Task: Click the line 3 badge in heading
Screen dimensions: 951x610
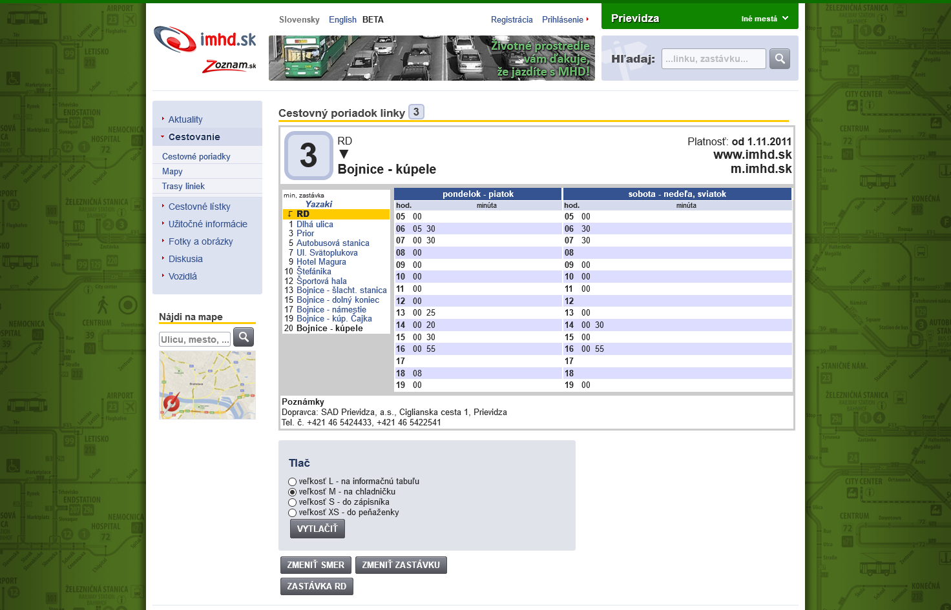Action: pyautogui.click(x=416, y=112)
